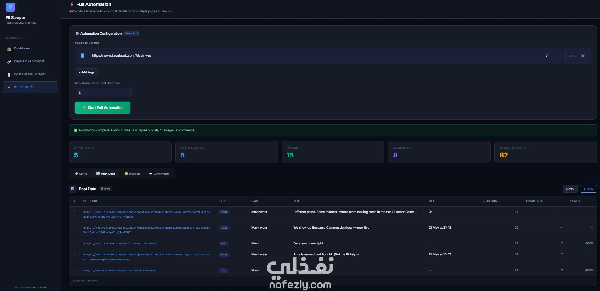The image size is (600, 291).
Task: Click the posts count field showing 5
Action: point(554,56)
